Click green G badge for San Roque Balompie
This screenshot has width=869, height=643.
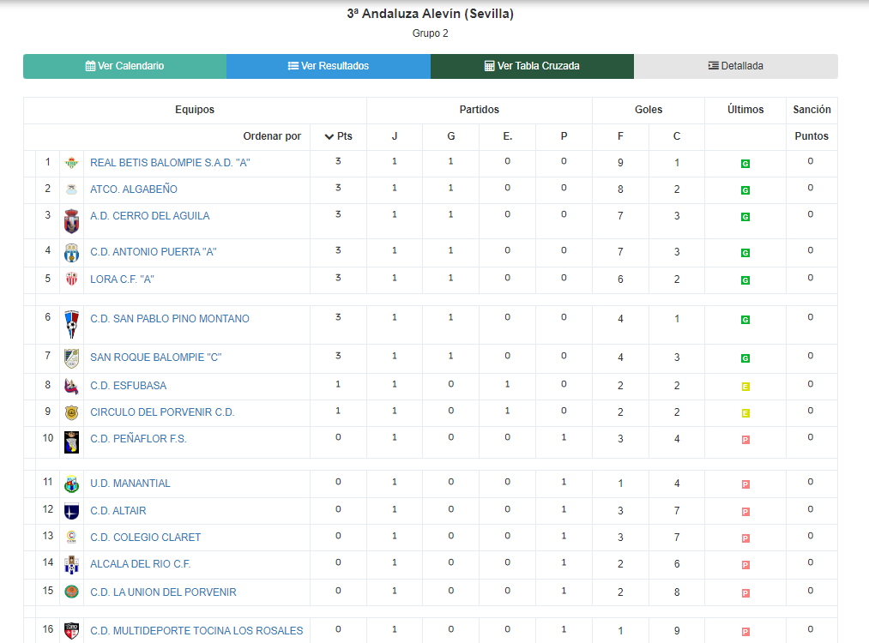(x=745, y=358)
